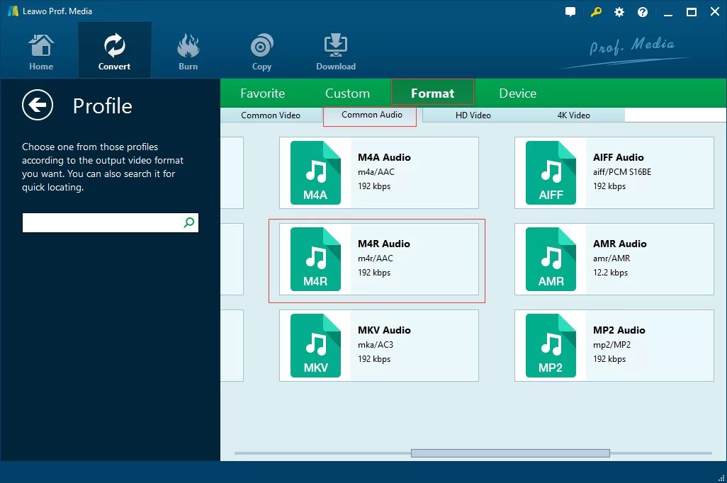Select the AIFF Audio profile

coord(614,173)
